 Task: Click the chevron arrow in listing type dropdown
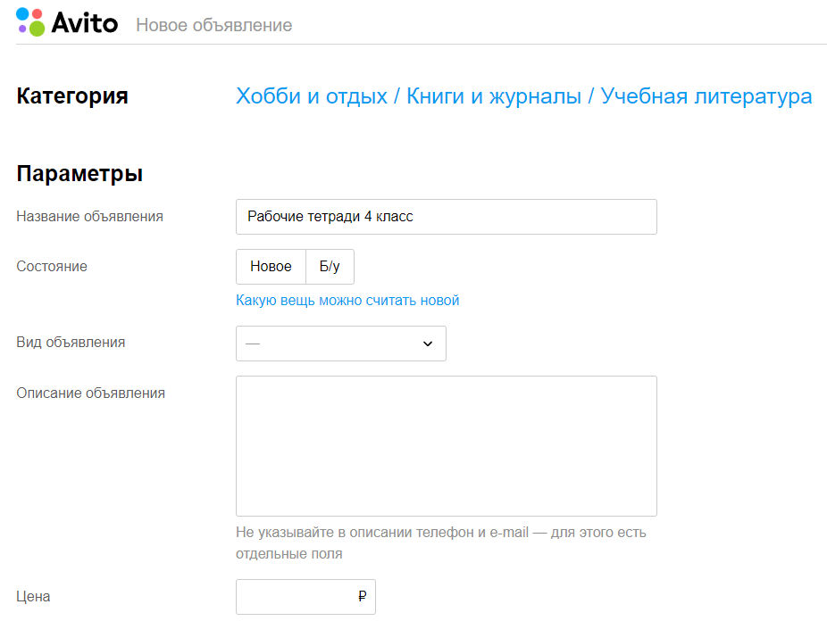click(x=427, y=344)
